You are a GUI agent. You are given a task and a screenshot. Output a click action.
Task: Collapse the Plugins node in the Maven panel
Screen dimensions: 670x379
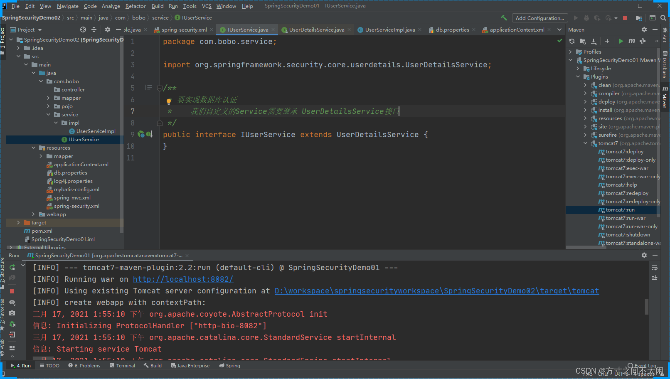click(578, 76)
